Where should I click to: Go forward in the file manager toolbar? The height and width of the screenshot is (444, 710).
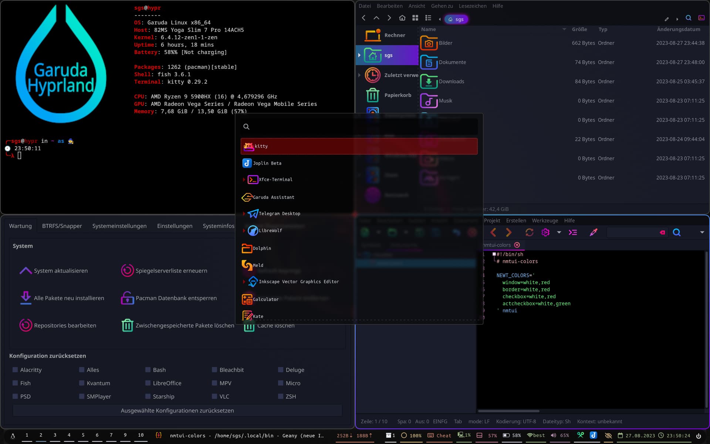[389, 18]
